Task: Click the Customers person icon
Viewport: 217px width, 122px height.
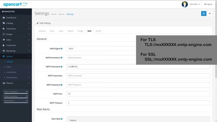Action: click(x=4, y=45)
